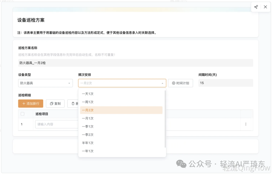Click the 间隔时间 field showing 15
This screenshot has width=274, height=175.
coord(226,83)
